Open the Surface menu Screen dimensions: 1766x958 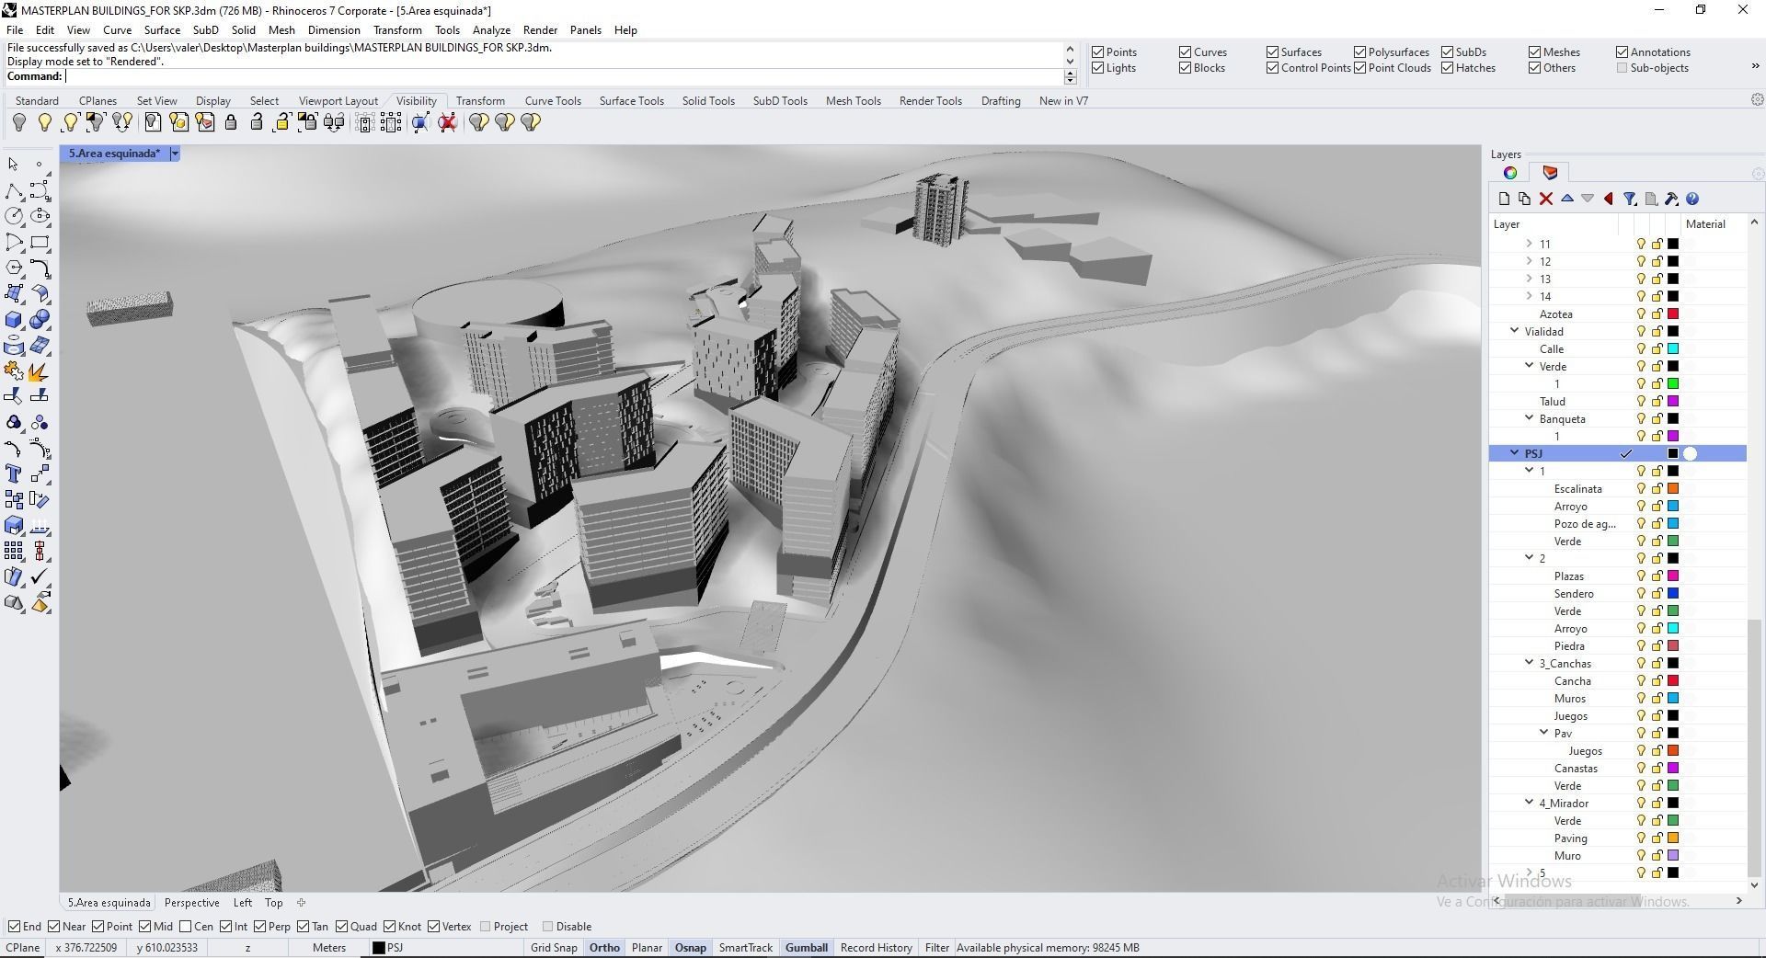[x=162, y=30]
